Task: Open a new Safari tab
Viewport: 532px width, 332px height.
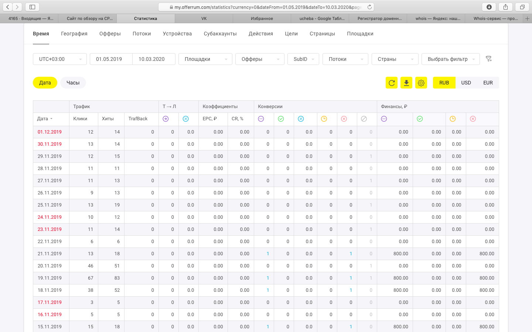Action: [x=528, y=18]
